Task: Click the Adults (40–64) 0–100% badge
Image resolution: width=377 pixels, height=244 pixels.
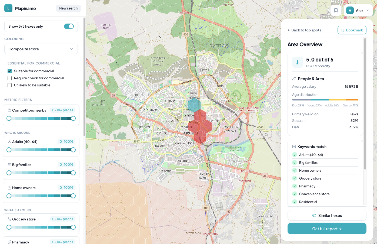Action: coord(66,142)
